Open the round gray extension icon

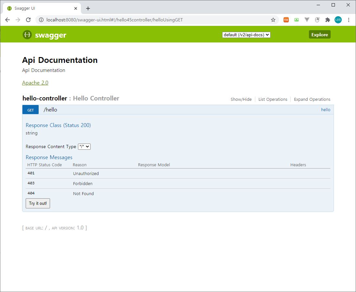[317, 20]
